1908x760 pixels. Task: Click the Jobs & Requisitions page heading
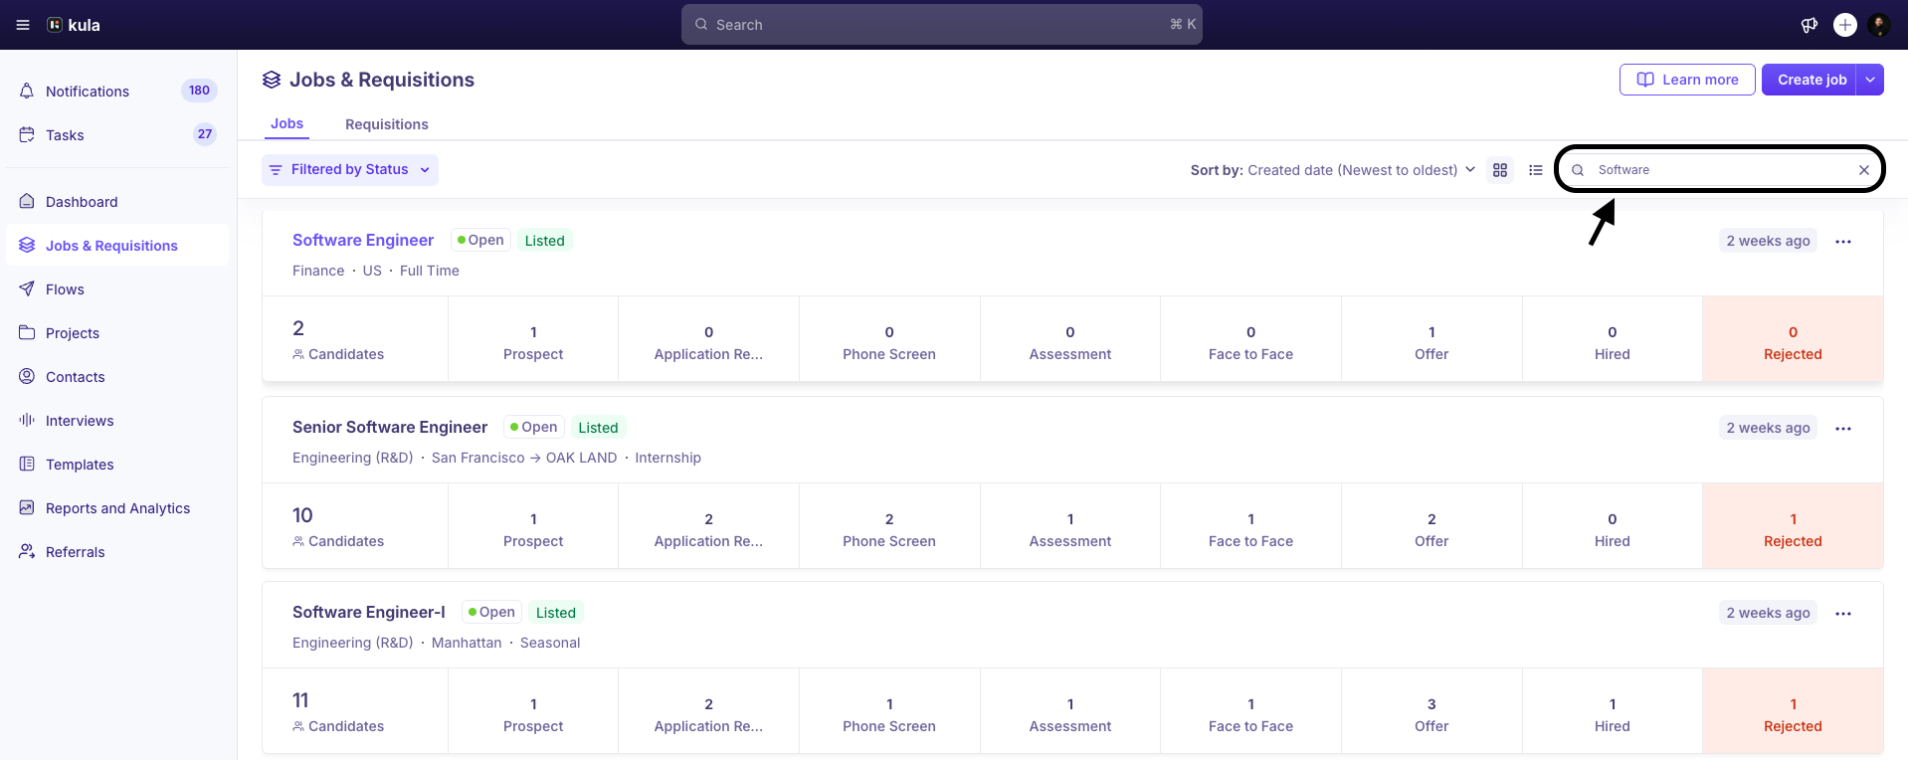382,80
